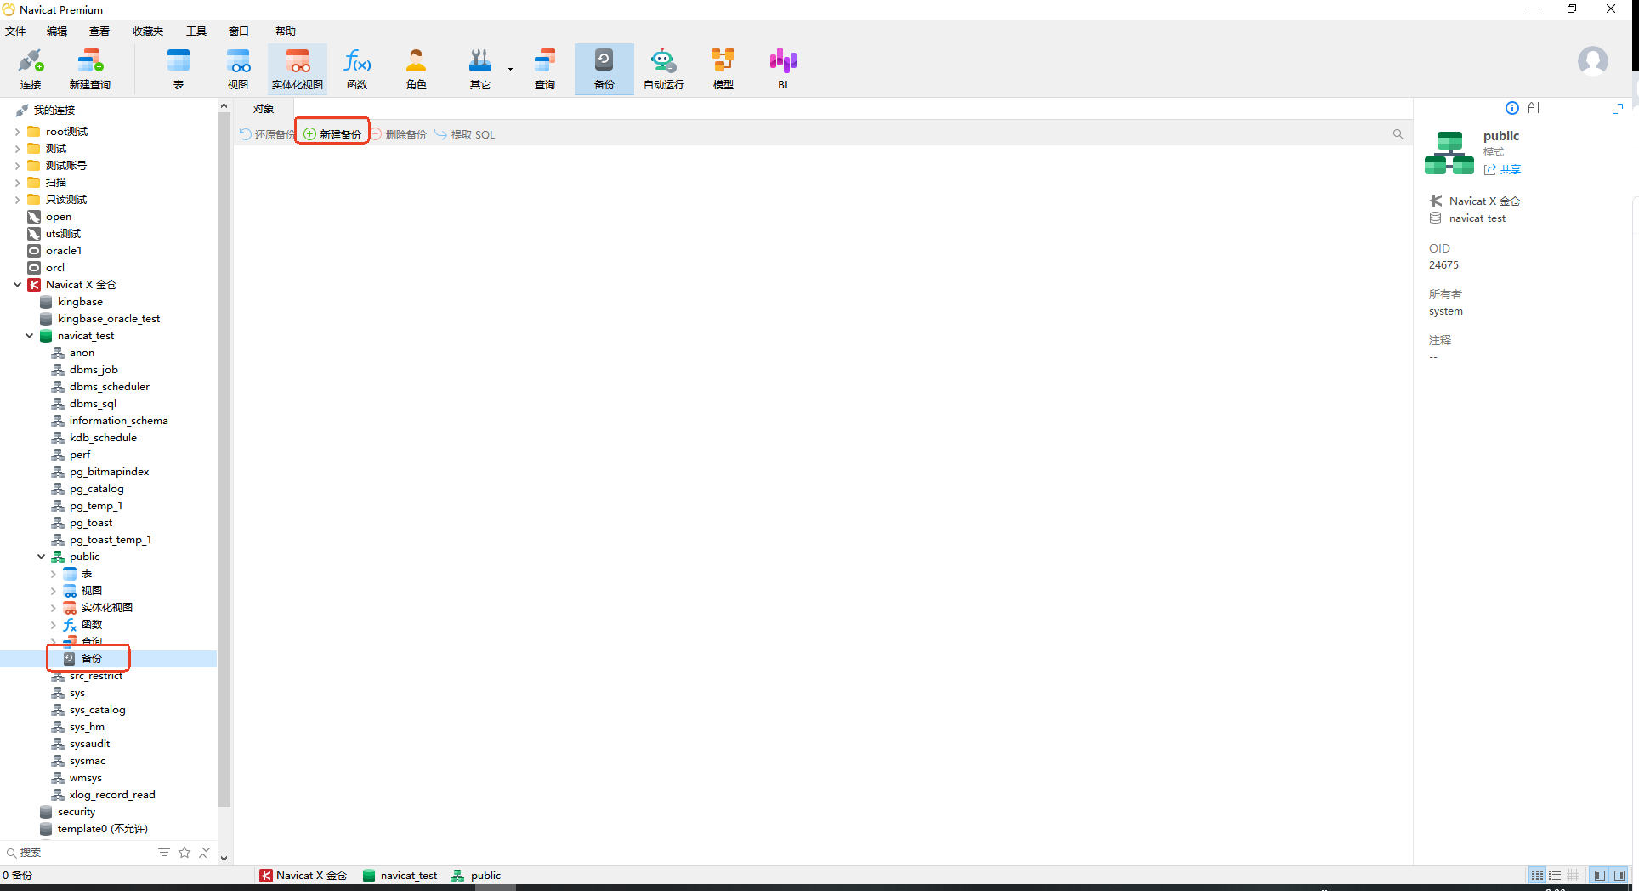This screenshot has width=1639, height=891.
Task: Open the 文件 menu
Action: pos(15,31)
